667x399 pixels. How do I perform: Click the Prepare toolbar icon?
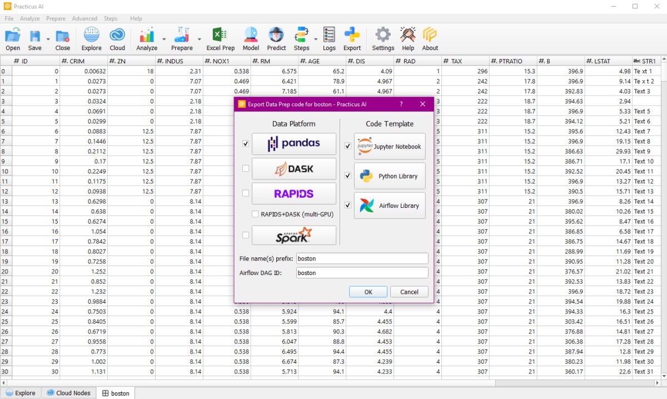coord(182,39)
